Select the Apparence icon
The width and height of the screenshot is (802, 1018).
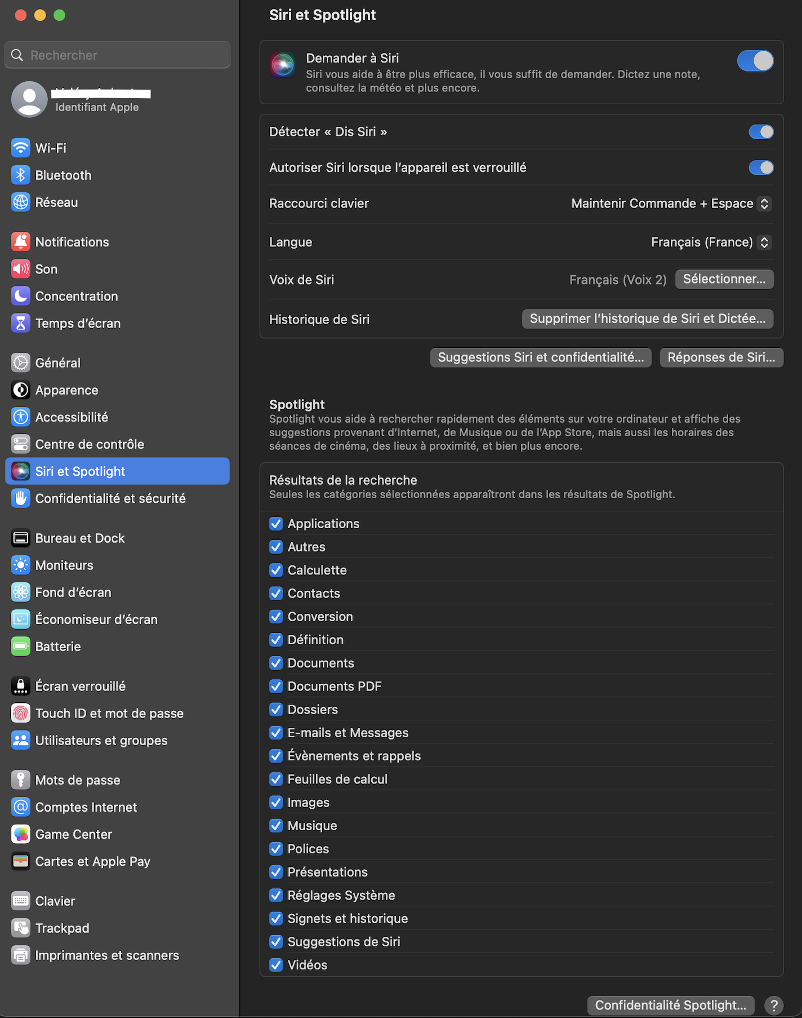(x=21, y=390)
